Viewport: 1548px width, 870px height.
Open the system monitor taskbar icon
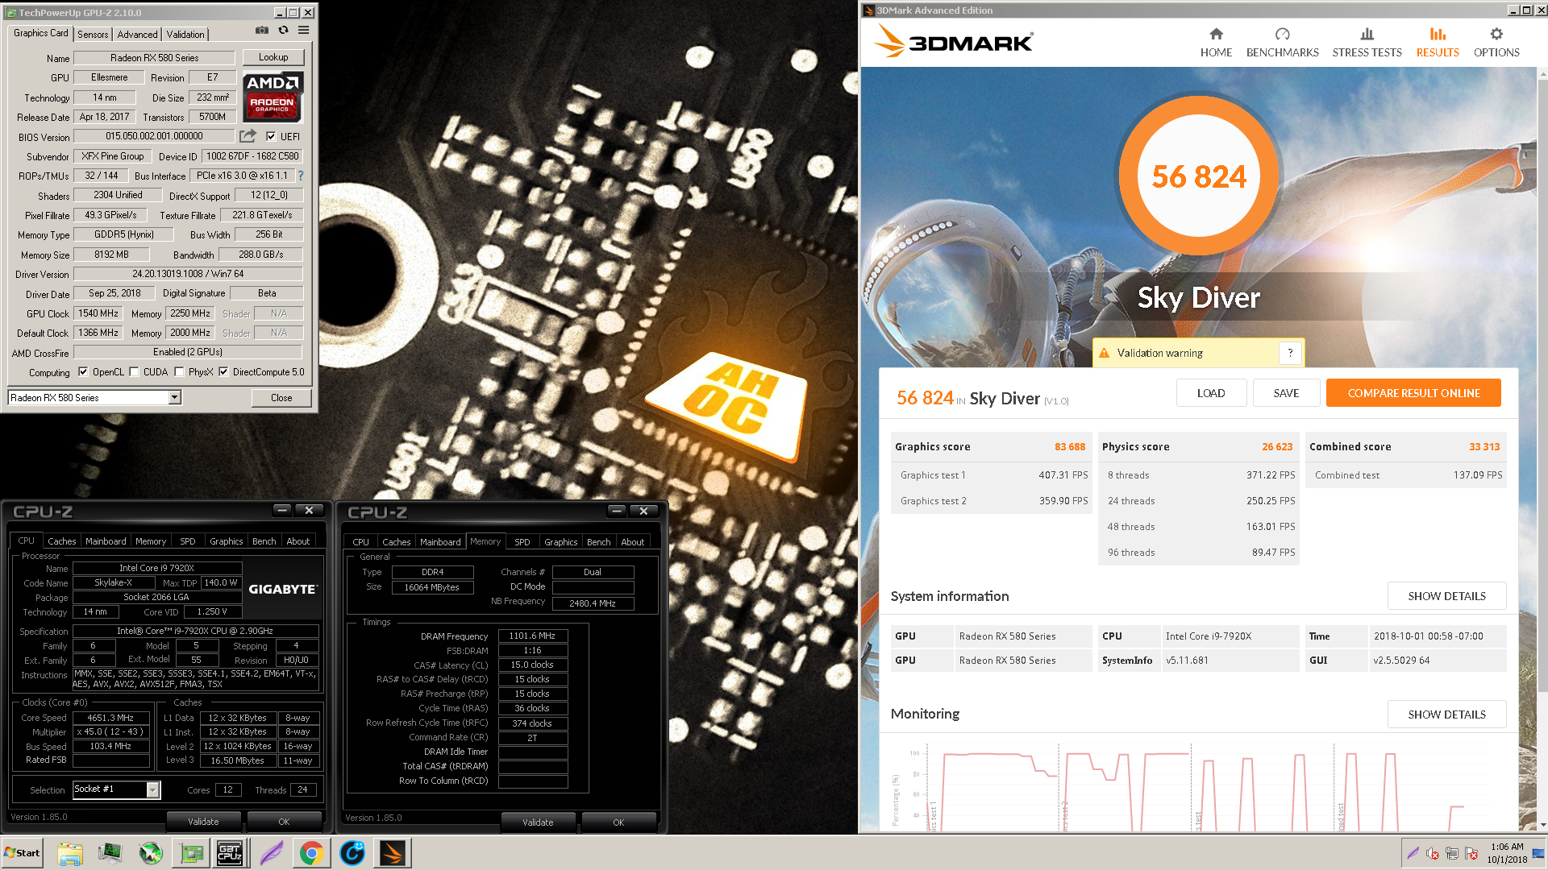(x=110, y=853)
